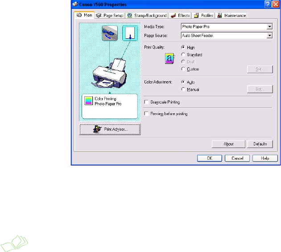Enable Preview before printing checkbox
Viewport: 281px width, 252px height.
(x=146, y=114)
